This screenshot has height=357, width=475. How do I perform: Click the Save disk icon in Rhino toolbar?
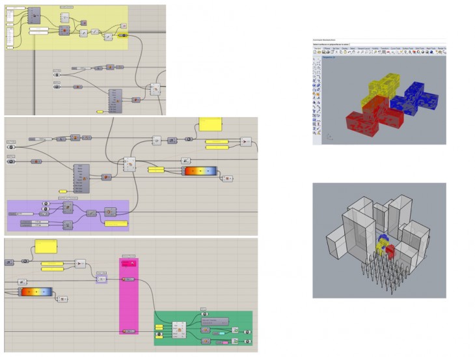(x=323, y=53)
